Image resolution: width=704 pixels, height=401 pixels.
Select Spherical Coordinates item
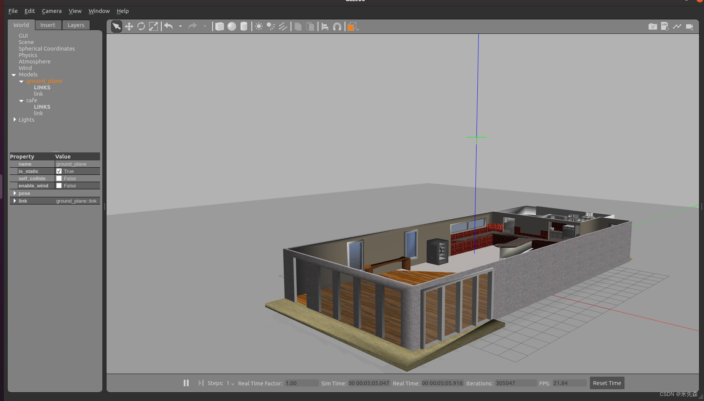(47, 49)
